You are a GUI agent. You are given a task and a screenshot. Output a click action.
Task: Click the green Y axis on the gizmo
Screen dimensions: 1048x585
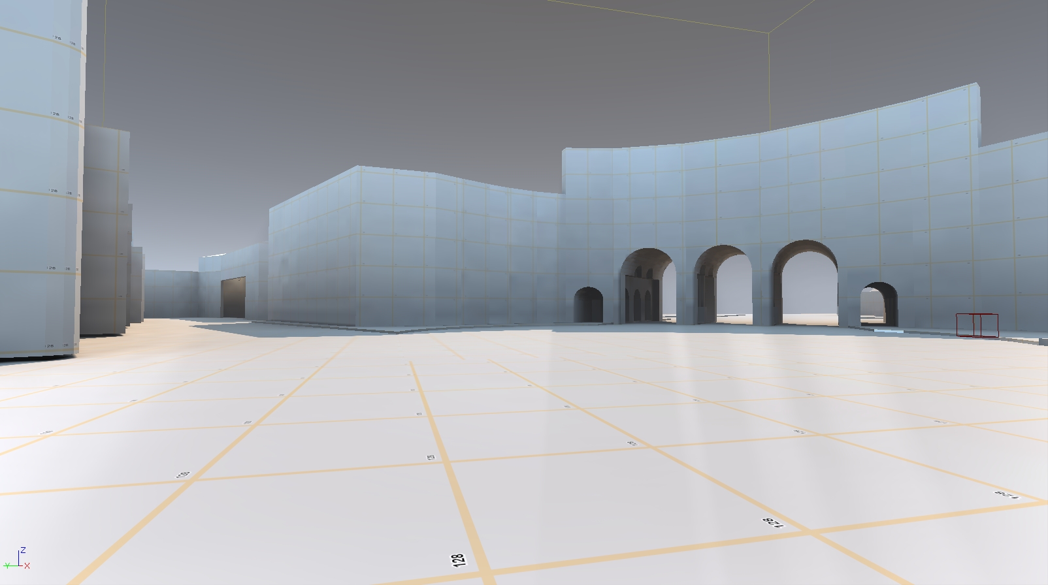(10, 565)
